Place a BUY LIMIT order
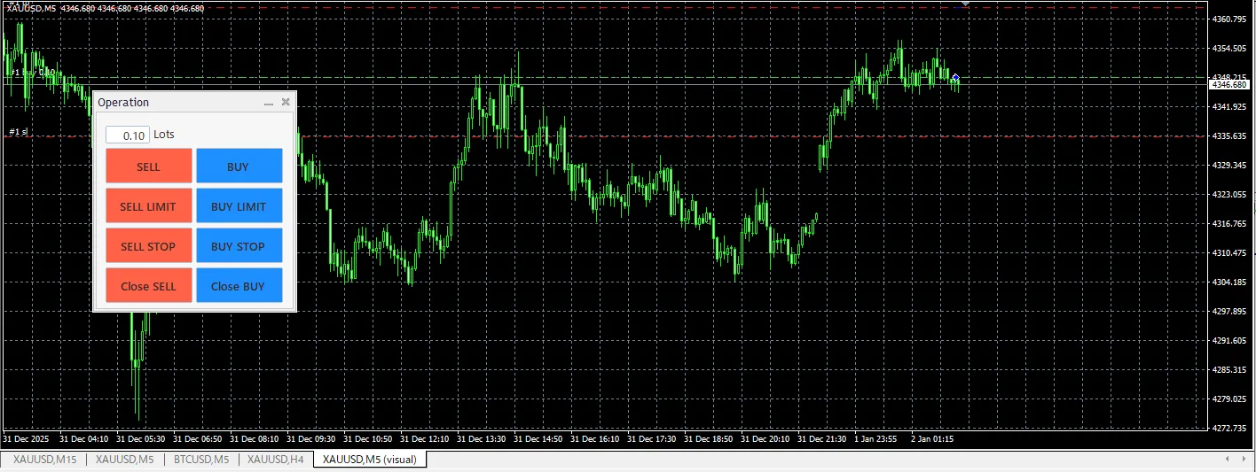This screenshot has height=472, width=1256. tap(239, 206)
